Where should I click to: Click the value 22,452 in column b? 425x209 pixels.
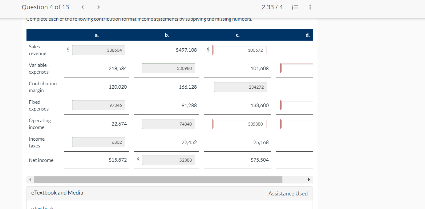(189, 142)
